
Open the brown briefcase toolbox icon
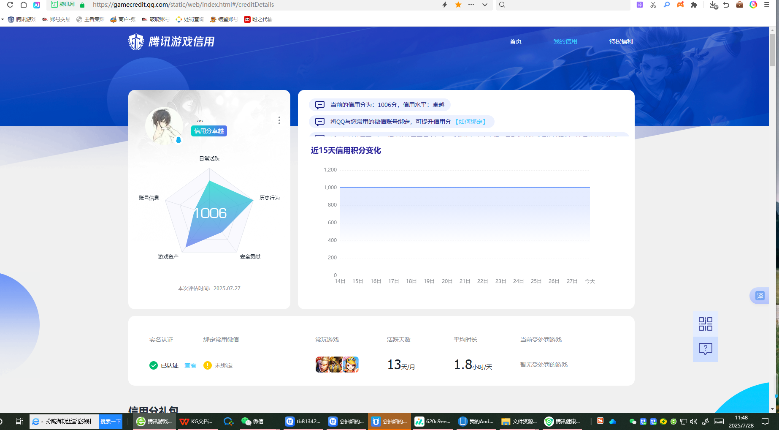tap(740, 5)
